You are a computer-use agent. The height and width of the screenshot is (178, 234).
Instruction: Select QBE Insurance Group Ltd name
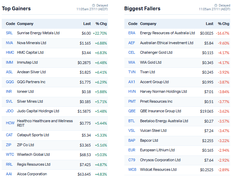tap(161, 111)
